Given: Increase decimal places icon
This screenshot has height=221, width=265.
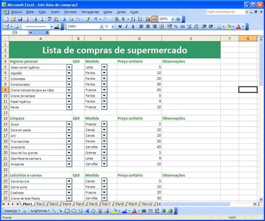Looking at the screenshot, I should point(190,27).
